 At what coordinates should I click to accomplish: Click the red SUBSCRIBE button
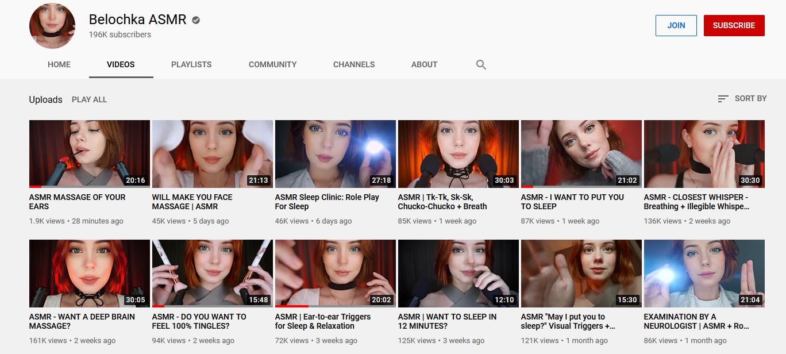click(x=734, y=25)
